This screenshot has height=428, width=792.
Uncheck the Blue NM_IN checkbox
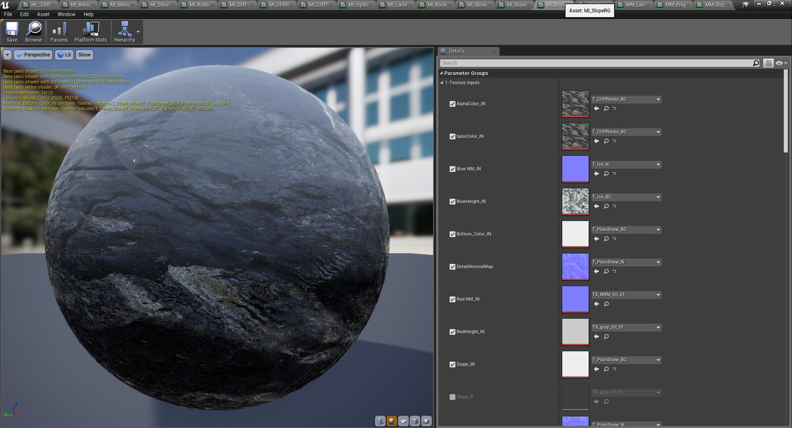[452, 169]
